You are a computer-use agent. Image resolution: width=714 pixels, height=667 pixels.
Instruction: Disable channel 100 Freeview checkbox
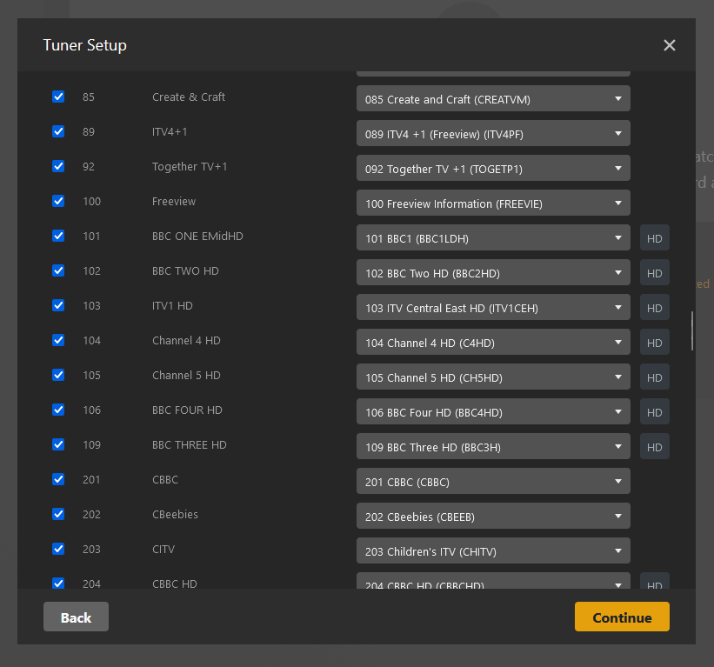[58, 201]
